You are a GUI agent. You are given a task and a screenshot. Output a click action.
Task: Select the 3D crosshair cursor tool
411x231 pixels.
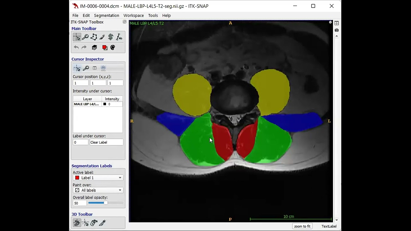(x=85, y=223)
